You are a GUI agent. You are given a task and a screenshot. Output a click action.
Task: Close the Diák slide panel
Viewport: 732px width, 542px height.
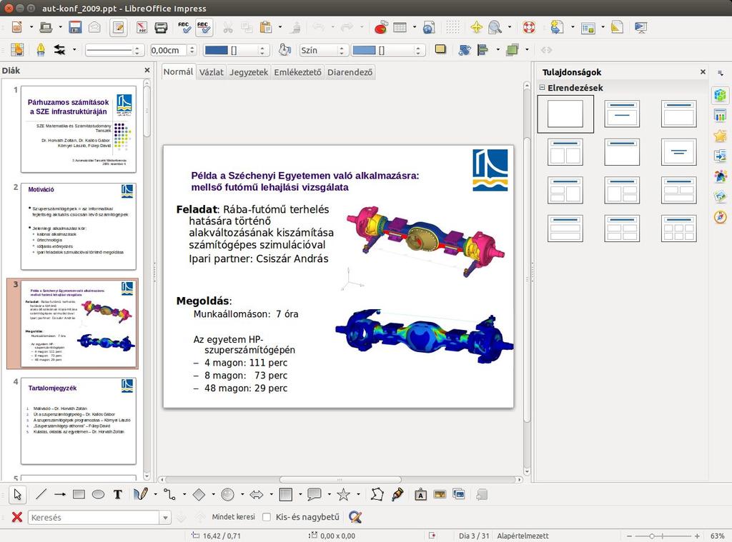(147, 70)
